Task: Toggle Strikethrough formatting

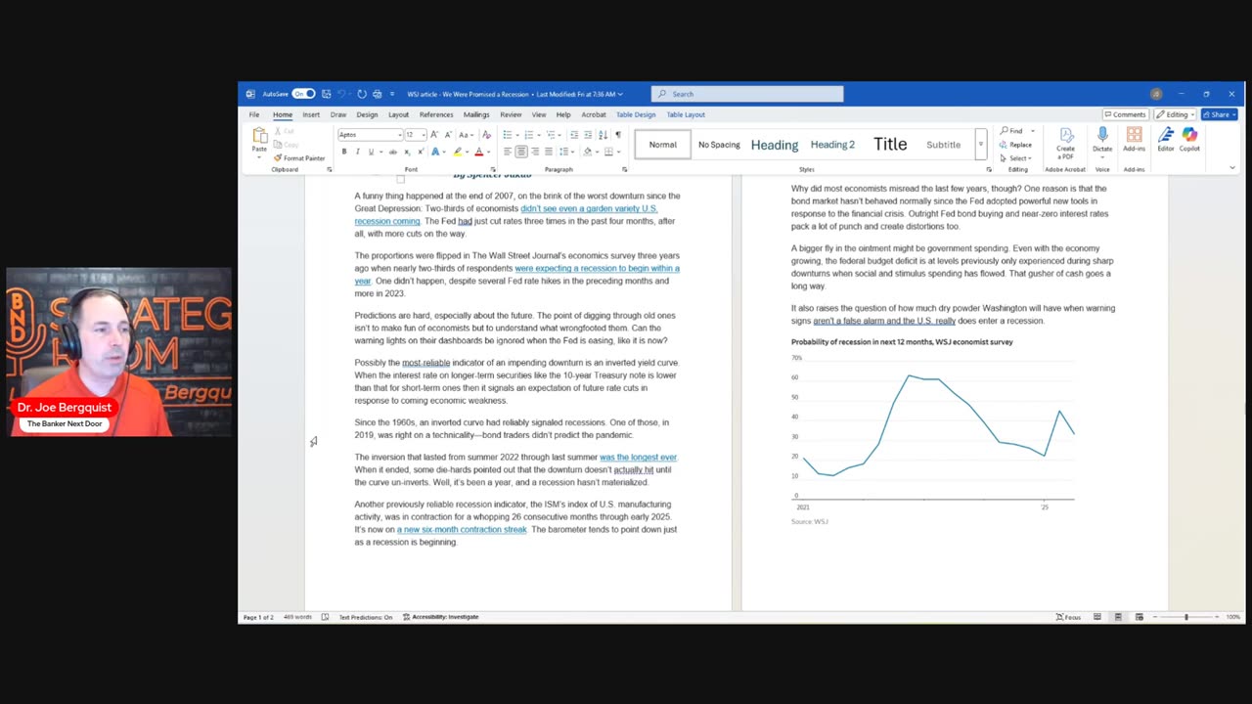Action: pyautogui.click(x=393, y=152)
